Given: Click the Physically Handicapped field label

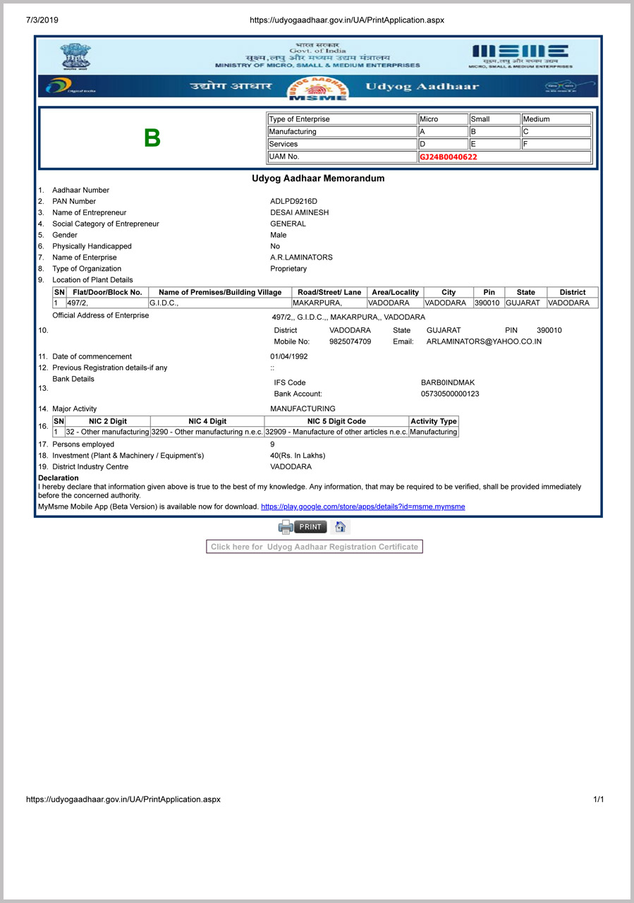Looking at the screenshot, I should click(92, 246).
